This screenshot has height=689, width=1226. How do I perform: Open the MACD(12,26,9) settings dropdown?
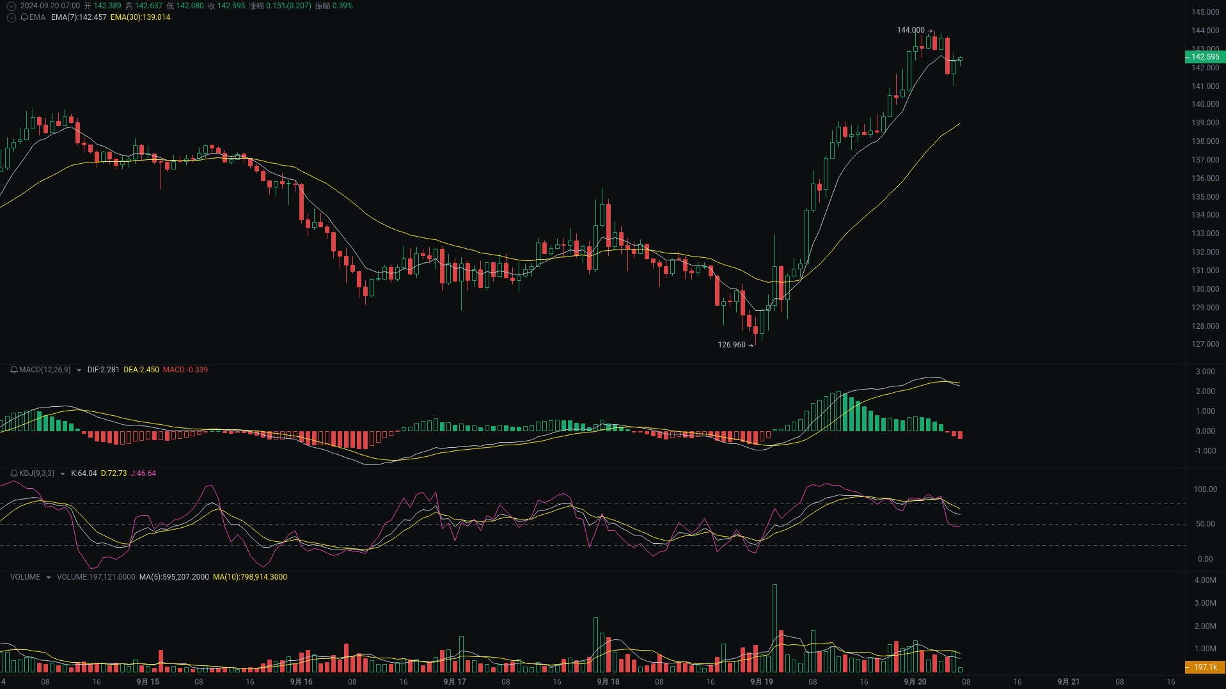tap(78, 369)
